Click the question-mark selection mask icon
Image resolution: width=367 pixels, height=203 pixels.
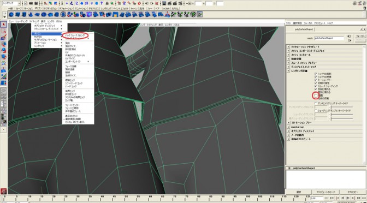(102, 3)
